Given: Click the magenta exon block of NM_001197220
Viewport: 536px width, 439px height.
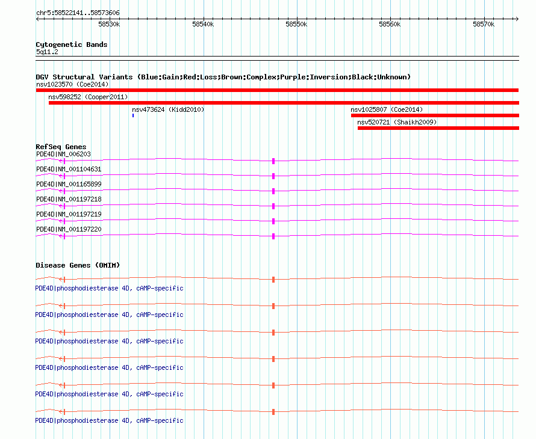Looking at the screenshot, I should pos(273,236).
